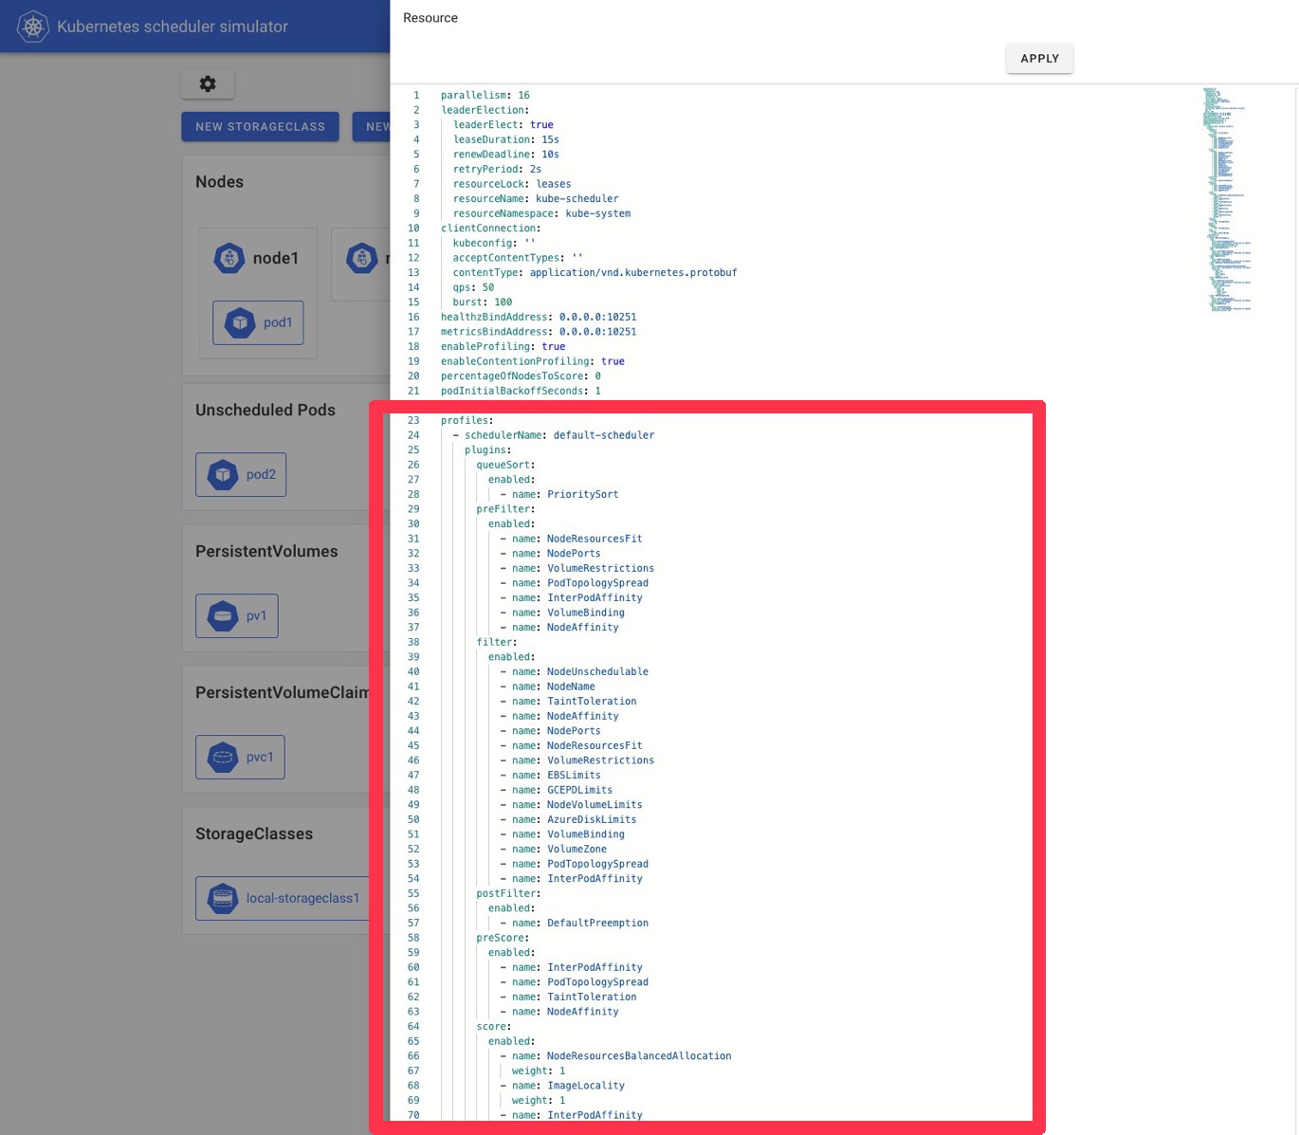Screen dimensions: 1299x1135
Task: Open scheduler settings via gear icon
Action: (x=208, y=83)
